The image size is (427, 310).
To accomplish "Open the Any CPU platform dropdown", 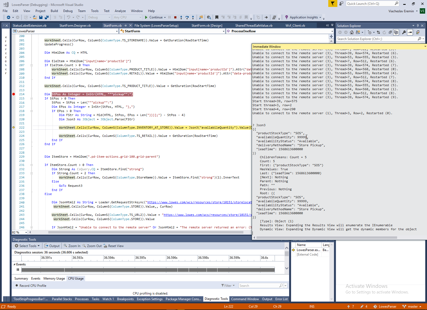I will (127, 17).
